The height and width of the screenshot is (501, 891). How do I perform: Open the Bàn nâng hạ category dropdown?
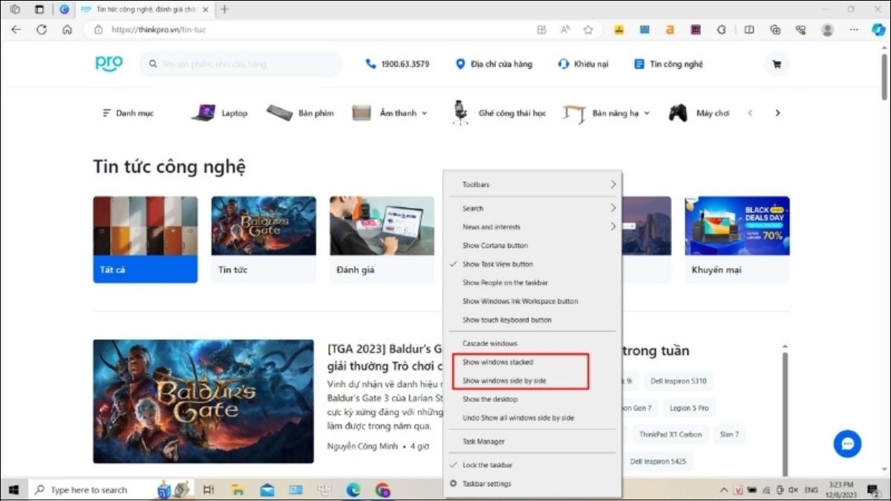point(606,113)
